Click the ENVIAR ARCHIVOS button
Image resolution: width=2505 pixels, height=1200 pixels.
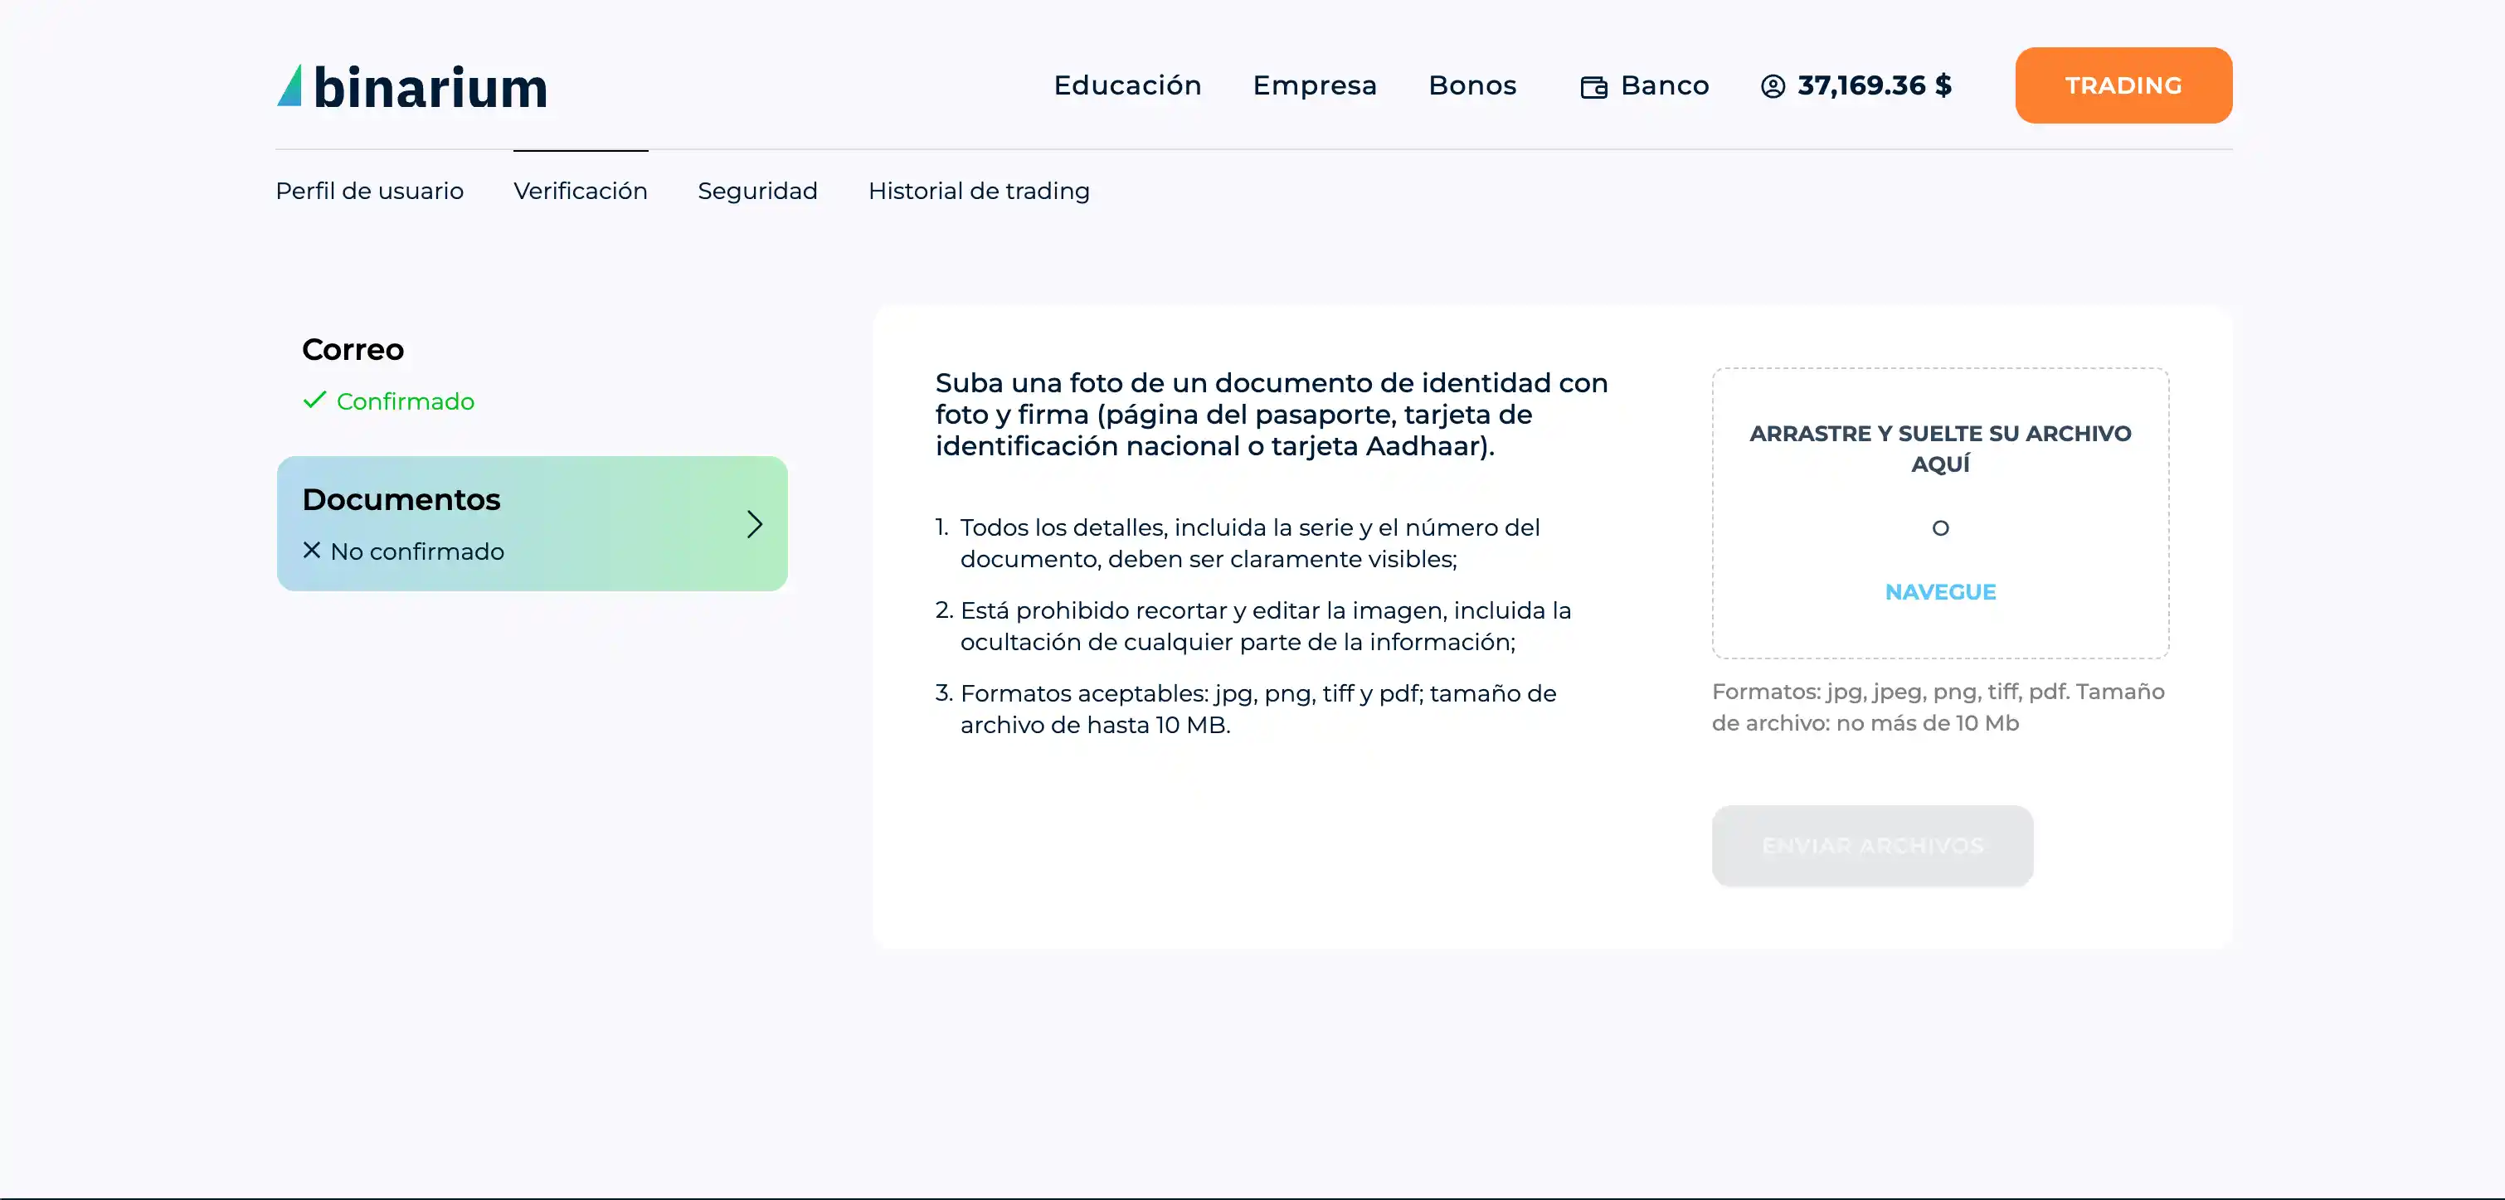[1872, 846]
